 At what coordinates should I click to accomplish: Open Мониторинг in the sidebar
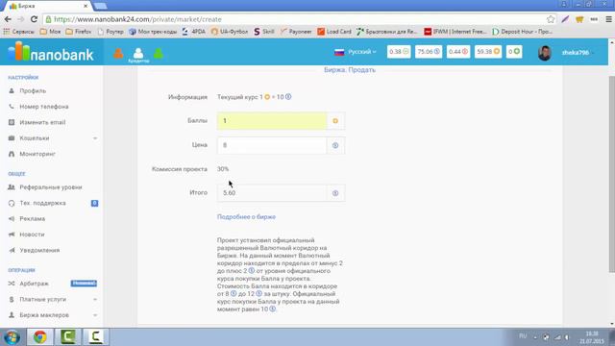tap(37, 154)
